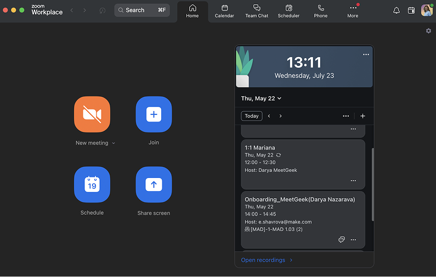Click the Search field
Image resolution: width=436 pixels, height=277 pixels.
tap(142, 10)
